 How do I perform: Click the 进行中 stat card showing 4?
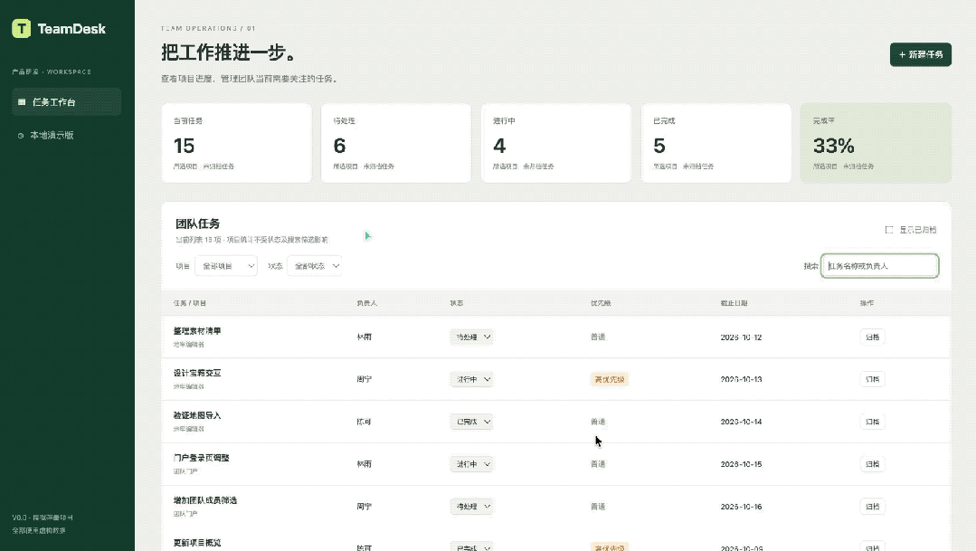point(556,143)
